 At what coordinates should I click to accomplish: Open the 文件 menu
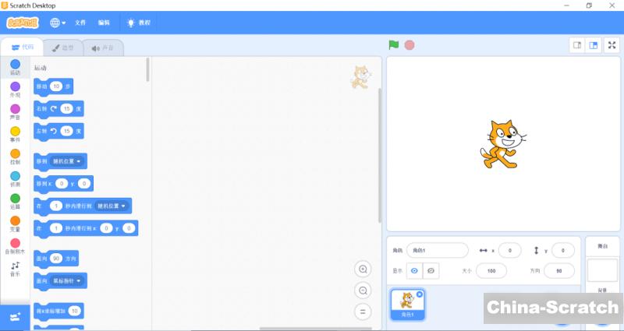tap(80, 23)
